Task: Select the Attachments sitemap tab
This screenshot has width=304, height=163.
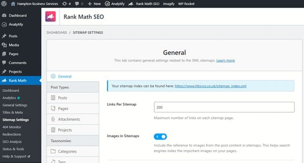Action: pyautogui.click(x=73, y=119)
